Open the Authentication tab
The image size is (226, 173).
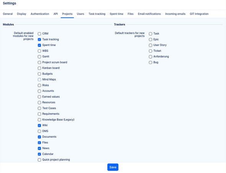pos(40,14)
